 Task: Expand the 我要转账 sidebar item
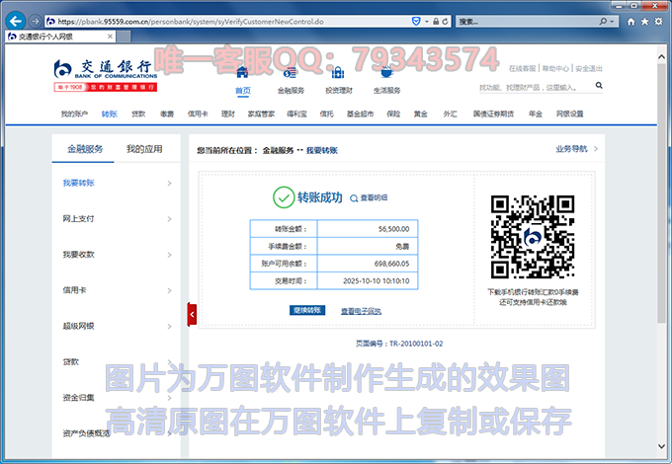pyautogui.click(x=117, y=183)
